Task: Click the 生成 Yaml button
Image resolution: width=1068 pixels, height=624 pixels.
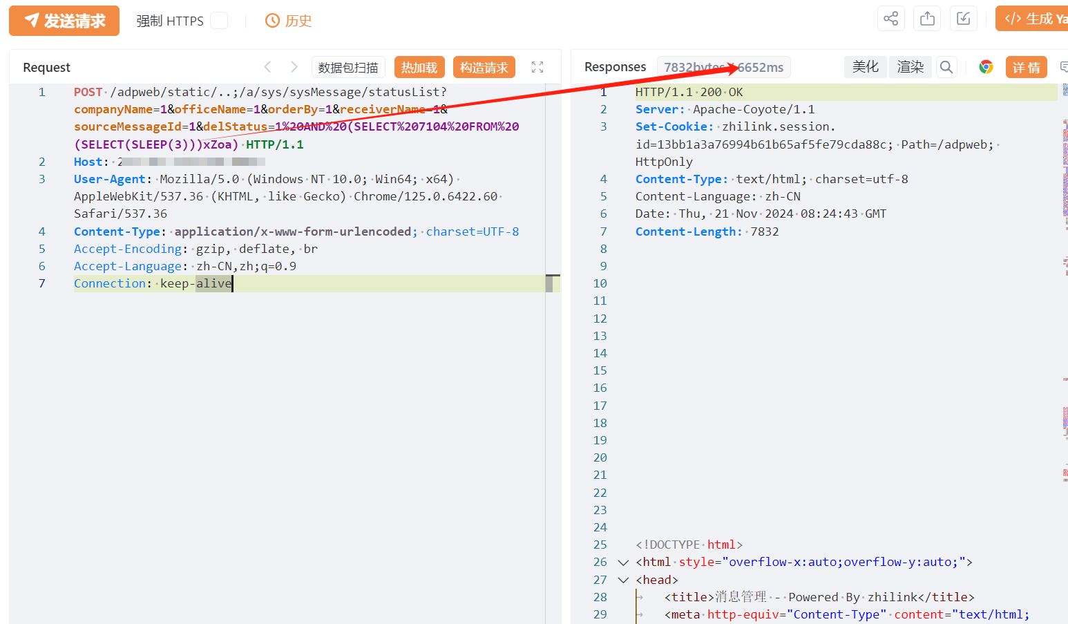Action: (1032, 19)
